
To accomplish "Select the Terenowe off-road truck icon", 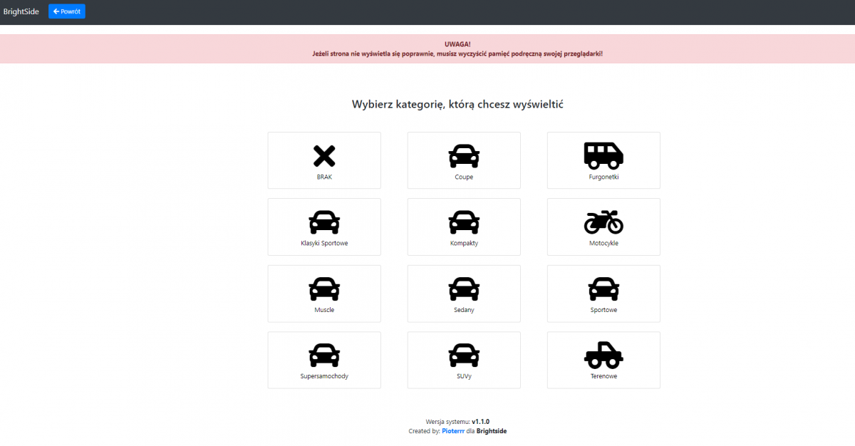I will [603, 355].
